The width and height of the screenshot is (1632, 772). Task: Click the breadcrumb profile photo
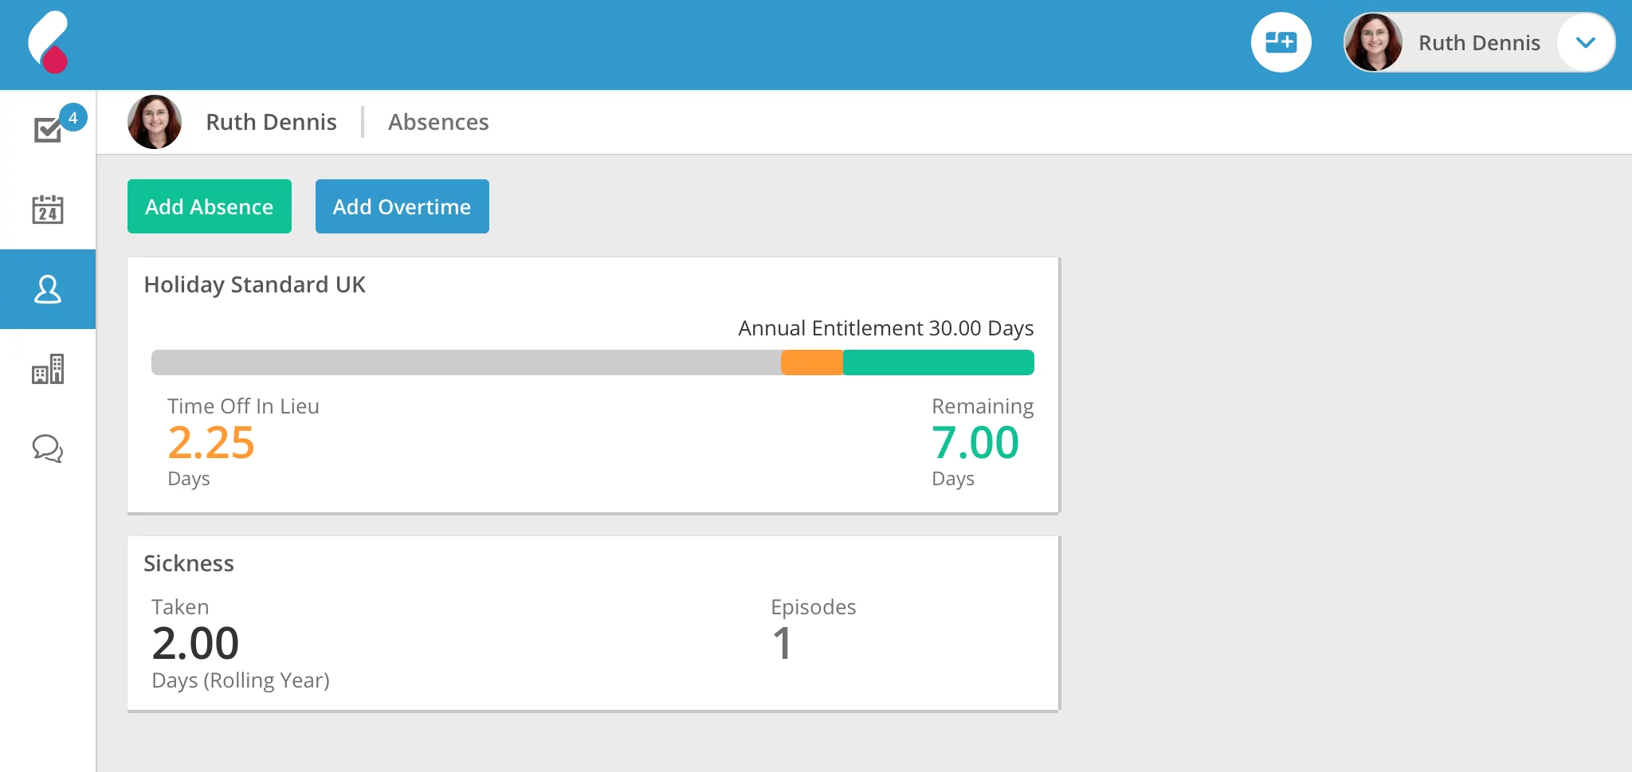pos(155,122)
